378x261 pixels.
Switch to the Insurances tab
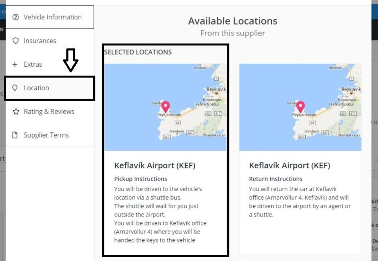(50, 41)
